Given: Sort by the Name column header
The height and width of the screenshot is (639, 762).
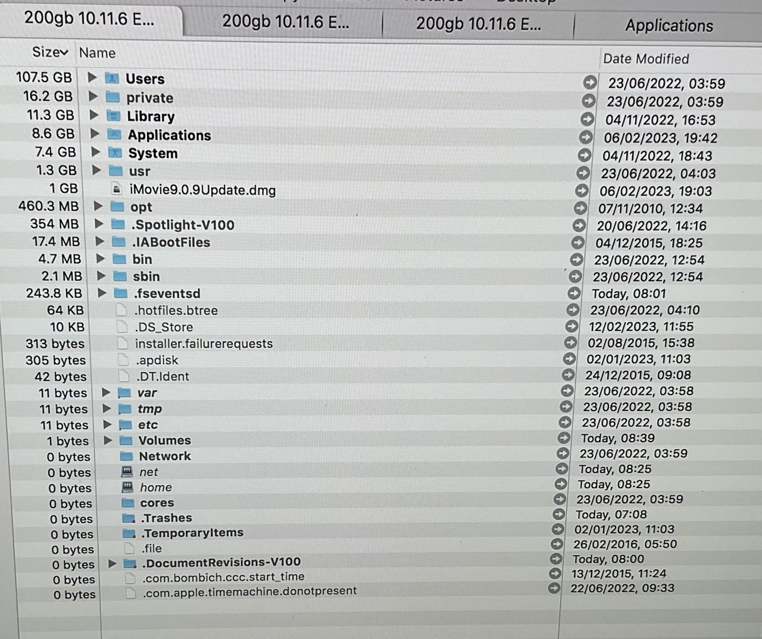Looking at the screenshot, I should (x=97, y=53).
